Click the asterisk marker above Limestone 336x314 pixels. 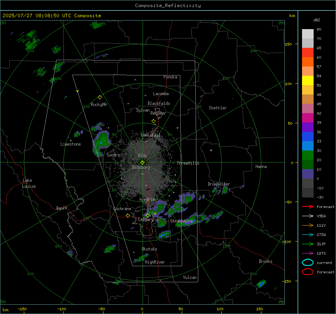(71, 141)
